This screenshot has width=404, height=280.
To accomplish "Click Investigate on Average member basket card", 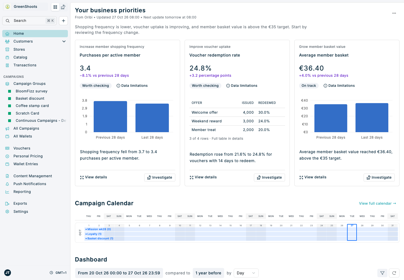I will 379,178.
